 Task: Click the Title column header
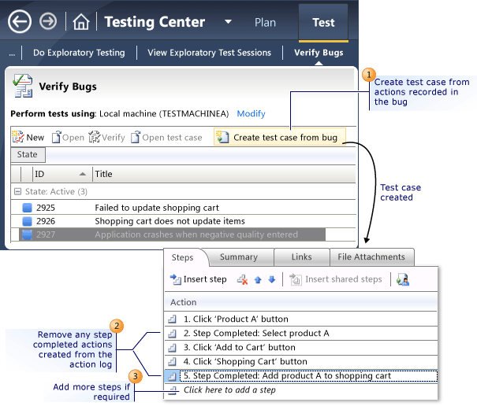(224, 174)
